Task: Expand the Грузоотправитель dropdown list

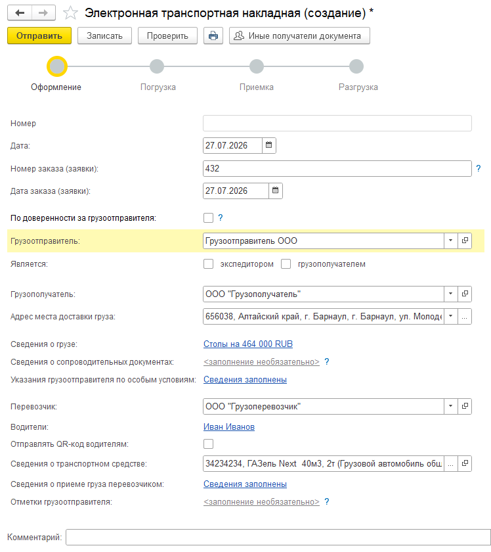Action: [450, 241]
